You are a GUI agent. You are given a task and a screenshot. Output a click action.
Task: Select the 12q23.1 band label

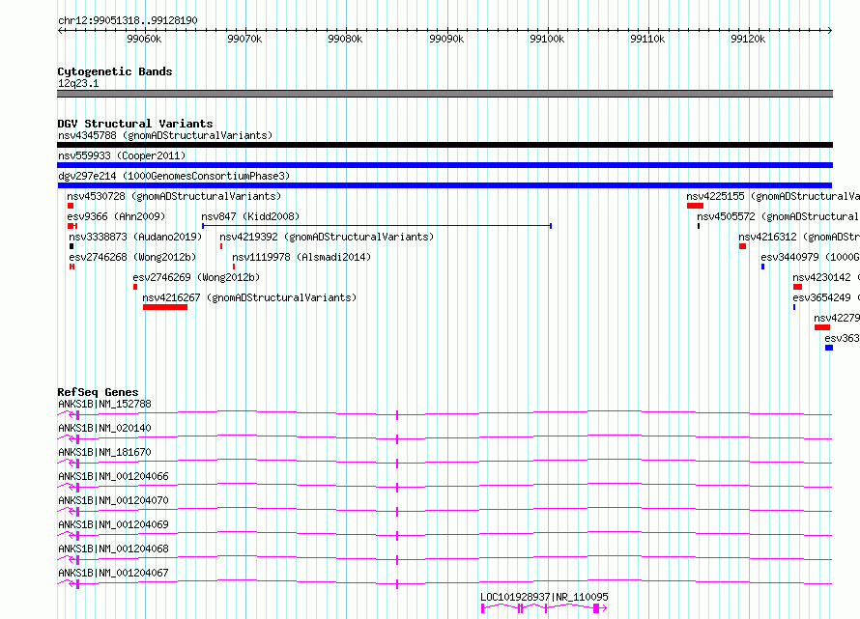tap(78, 83)
